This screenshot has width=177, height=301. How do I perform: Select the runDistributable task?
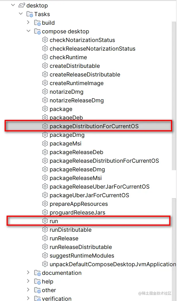[71, 230]
